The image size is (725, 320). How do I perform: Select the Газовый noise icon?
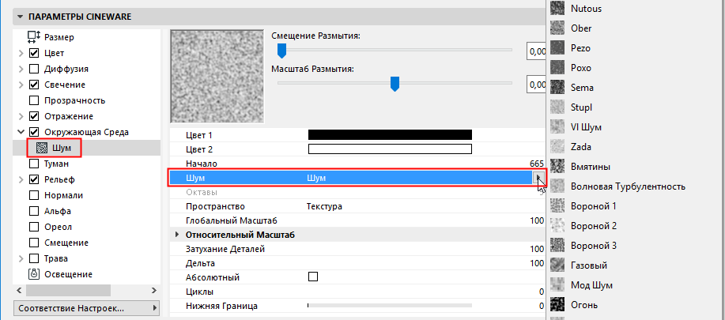[x=557, y=265]
